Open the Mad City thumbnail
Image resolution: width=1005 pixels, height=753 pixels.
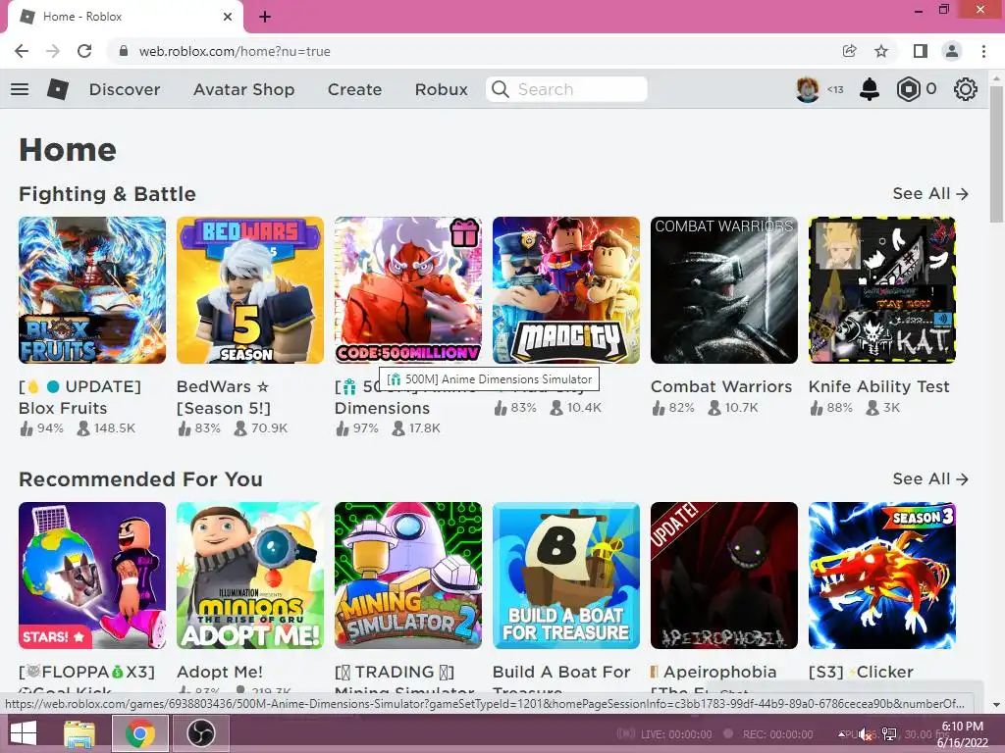(566, 290)
